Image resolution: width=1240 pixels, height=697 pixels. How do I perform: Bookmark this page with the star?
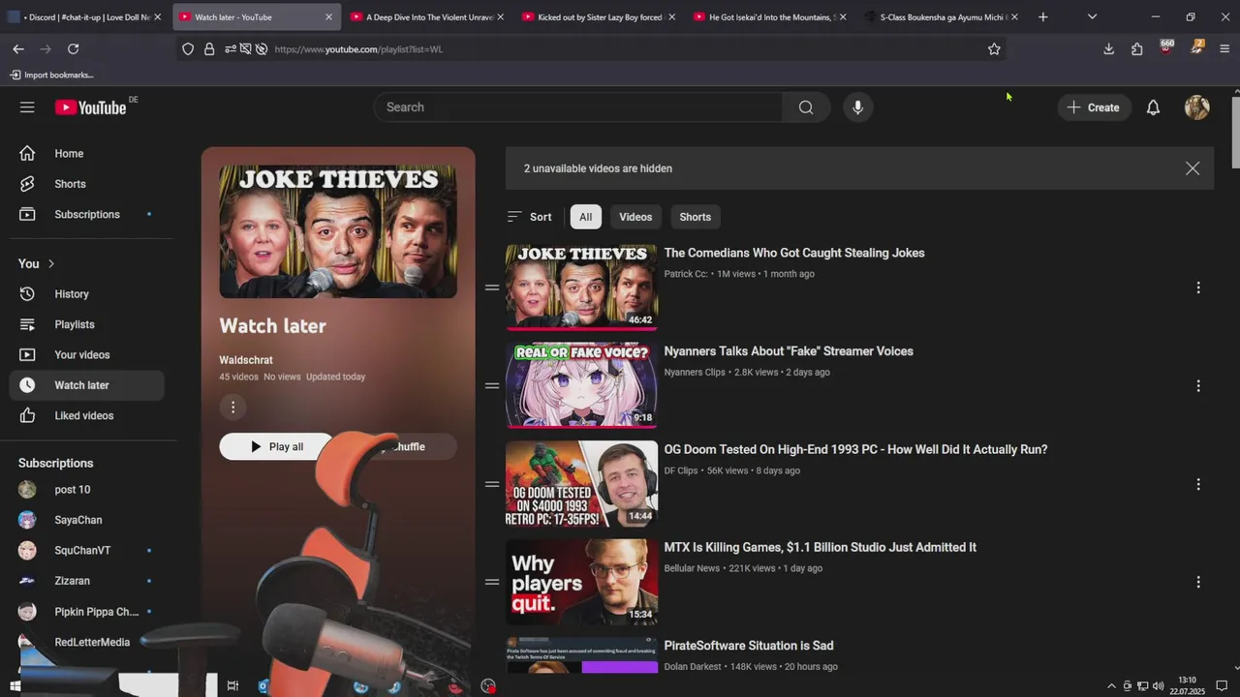point(994,48)
